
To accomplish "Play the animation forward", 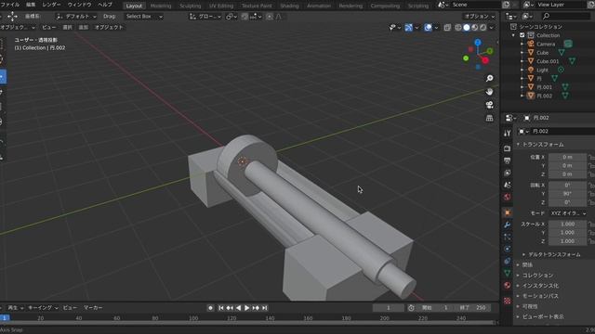I will point(246,308).
